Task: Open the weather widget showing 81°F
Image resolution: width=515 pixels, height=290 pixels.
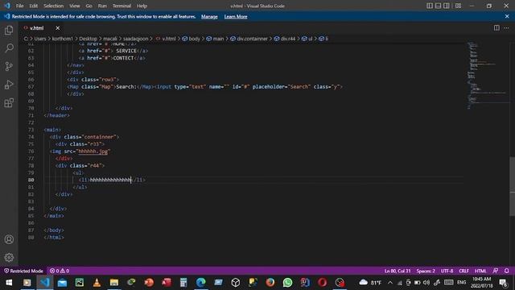Action: tap(370, 283)
